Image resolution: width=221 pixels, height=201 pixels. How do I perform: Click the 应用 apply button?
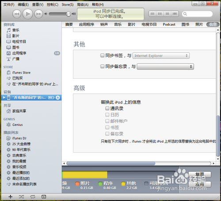click(200, 184)
